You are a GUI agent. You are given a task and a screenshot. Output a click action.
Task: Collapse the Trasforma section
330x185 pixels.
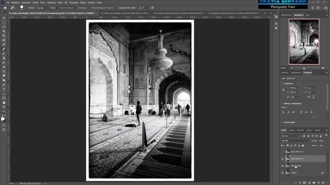[282, 83]
